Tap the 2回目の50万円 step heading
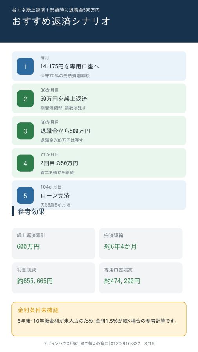This screenshot has width=198, height=352. click(59, 163)
